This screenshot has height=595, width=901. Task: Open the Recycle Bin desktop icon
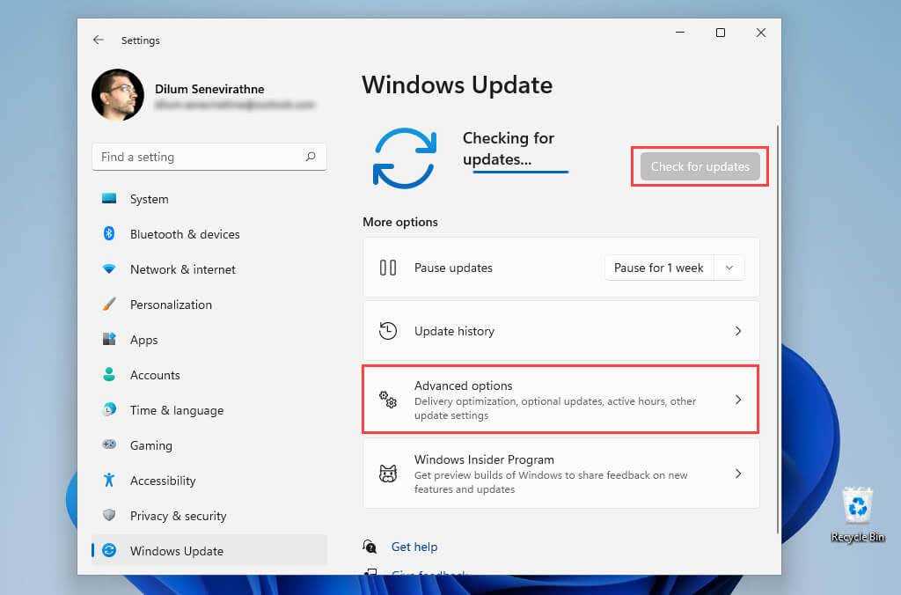(857, 515)
